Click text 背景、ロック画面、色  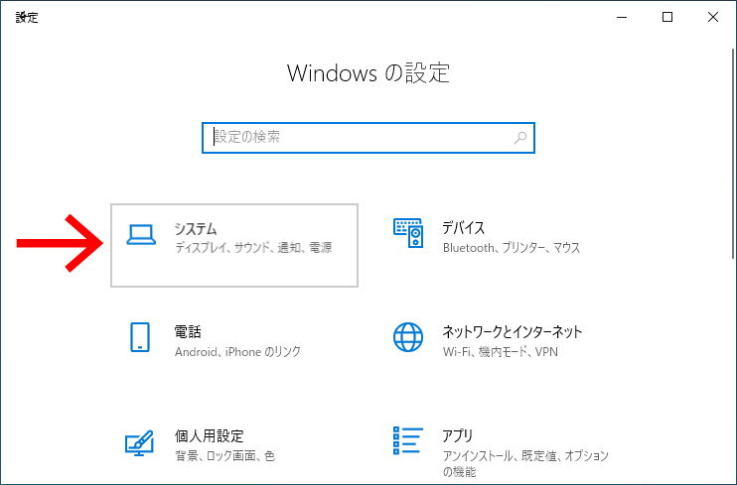pos(224,456)
